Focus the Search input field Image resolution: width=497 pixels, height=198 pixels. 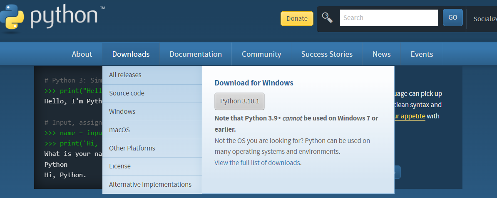(389, 18)
